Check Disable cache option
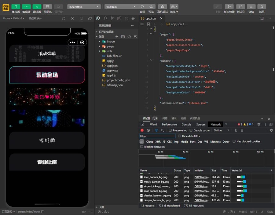 pos(191,130)
